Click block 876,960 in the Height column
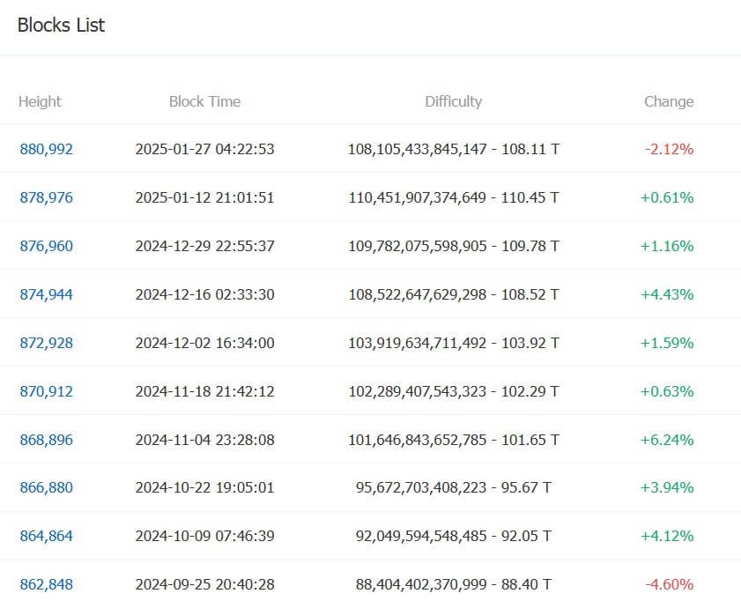741x601 pixels. (x=46, y=246)
